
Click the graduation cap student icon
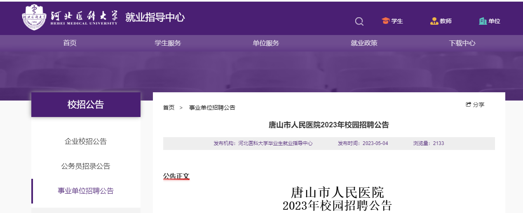click(x=385, y=21)
